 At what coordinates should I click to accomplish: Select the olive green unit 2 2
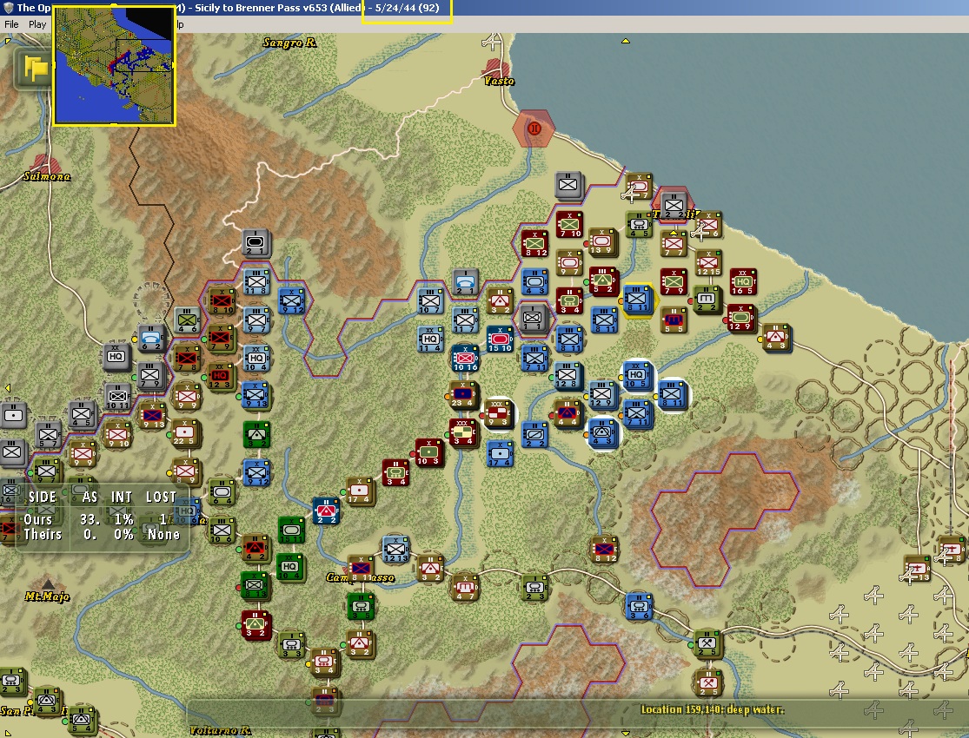point(707,299)
